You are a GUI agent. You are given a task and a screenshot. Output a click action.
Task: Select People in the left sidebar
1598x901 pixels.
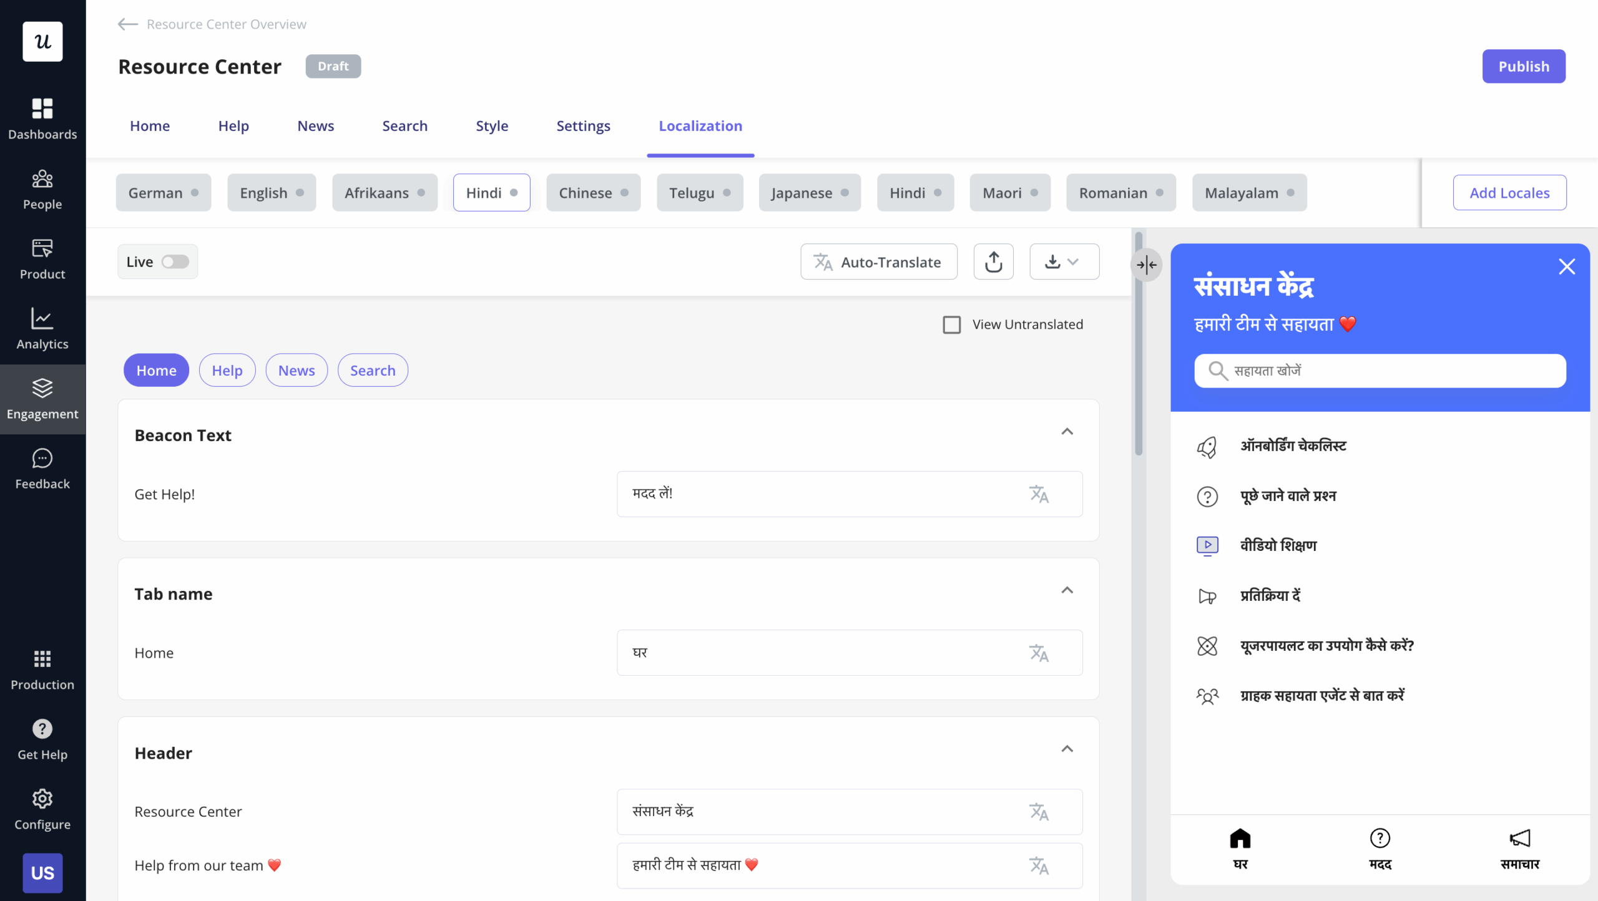point(42,188)
